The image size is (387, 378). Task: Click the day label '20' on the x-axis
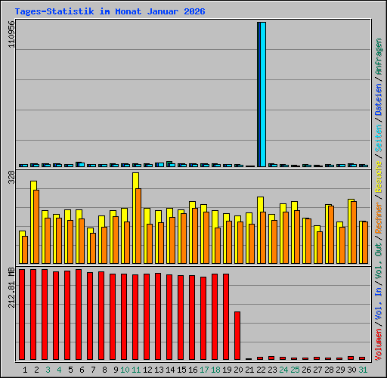[x=238, y=370]
